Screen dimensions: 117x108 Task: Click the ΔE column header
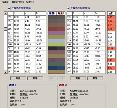(111, 14)
